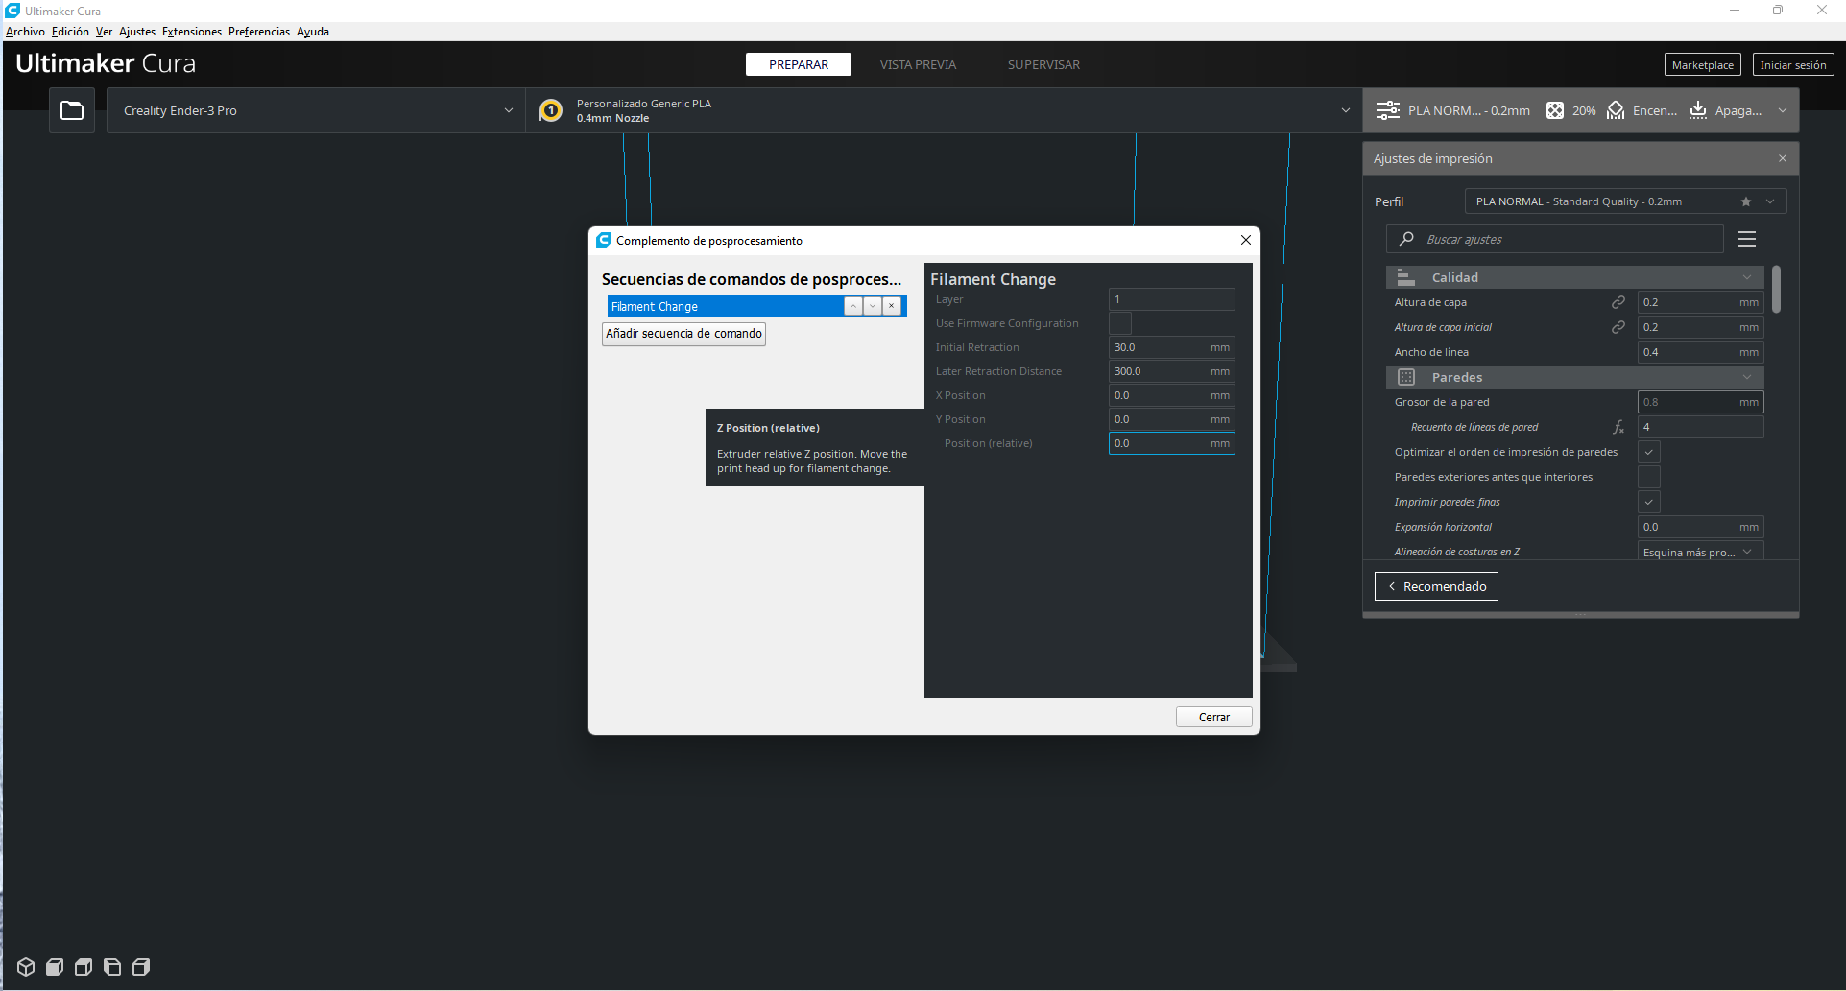Screen dimensions: 1846x991
Task: Close the Complemento de posprocesamiento dialog
Action: (1246, 240)
